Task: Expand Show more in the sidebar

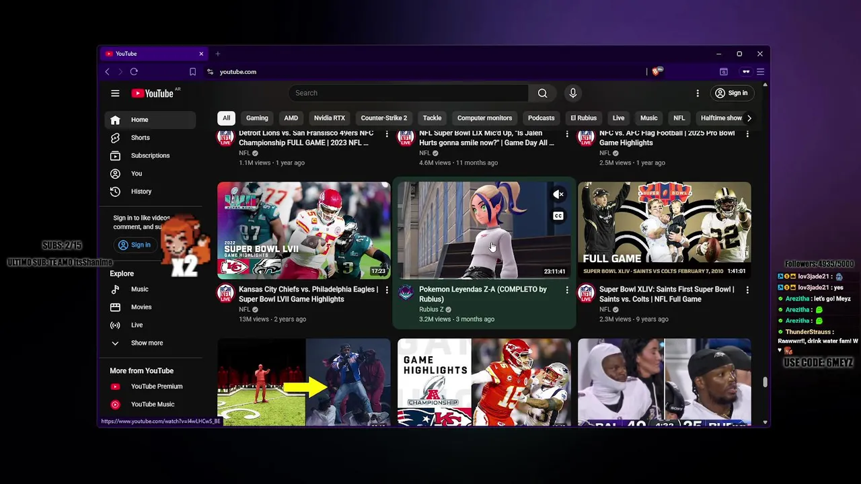Action: [150, 343]
